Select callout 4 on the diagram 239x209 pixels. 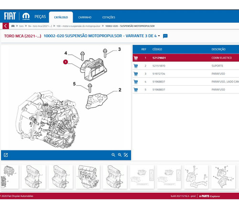[65, 53]
